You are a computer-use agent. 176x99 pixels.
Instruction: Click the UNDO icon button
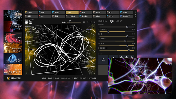[x=127, y=56]
